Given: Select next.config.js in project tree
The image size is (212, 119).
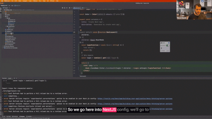Looking at the screenshot, I should [x=10, y=33].
